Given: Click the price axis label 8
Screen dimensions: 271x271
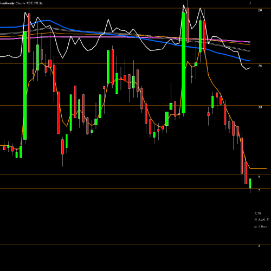Looking at the screenshot, I should coord(259,177).
